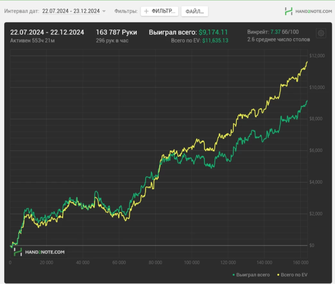Open chart settings gear icon
Image resolution: width=335 pixels, height=284 pixels.
[321, 33]
